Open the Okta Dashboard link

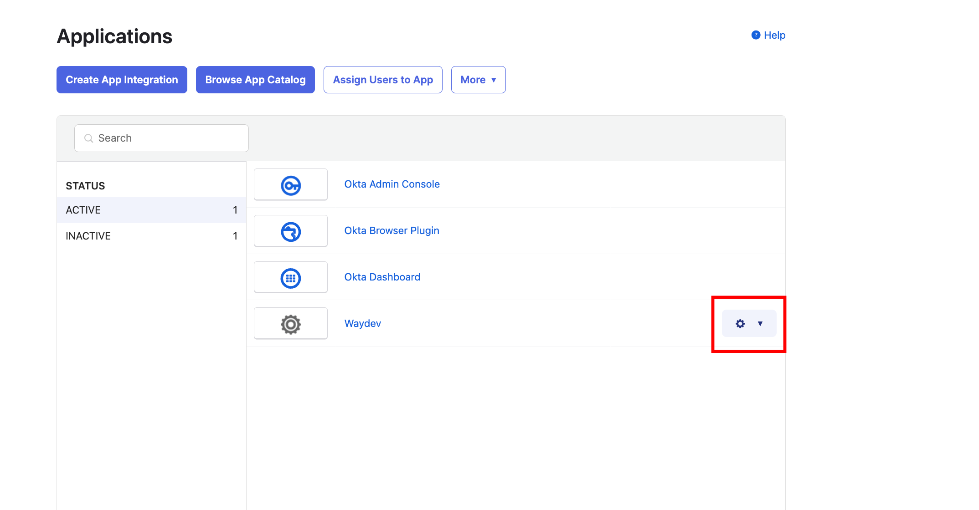click(382, 277)
